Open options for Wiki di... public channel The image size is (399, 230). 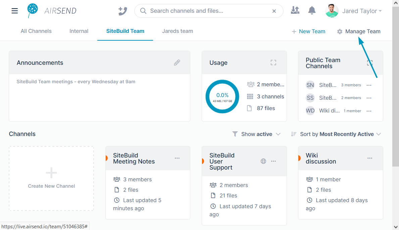[x=369, y=111]
